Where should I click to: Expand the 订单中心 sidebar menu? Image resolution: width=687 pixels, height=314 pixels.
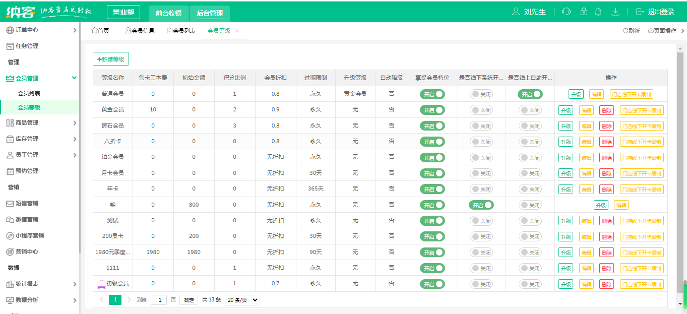point(30,30)
